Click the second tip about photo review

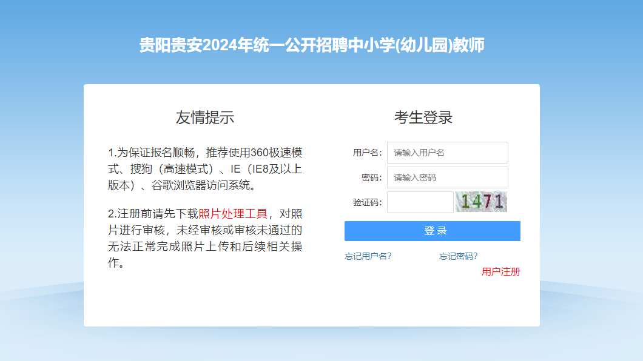205,238
